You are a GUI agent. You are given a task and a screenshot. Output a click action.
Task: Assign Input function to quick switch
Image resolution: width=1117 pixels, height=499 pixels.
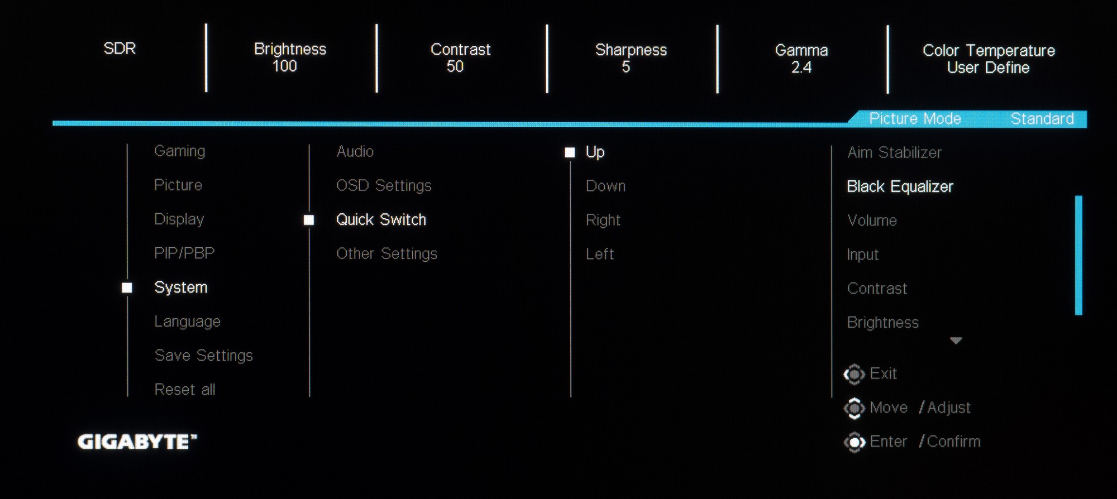(862, 255)
